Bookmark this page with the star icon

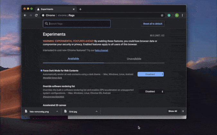click(x=162, y=15)
